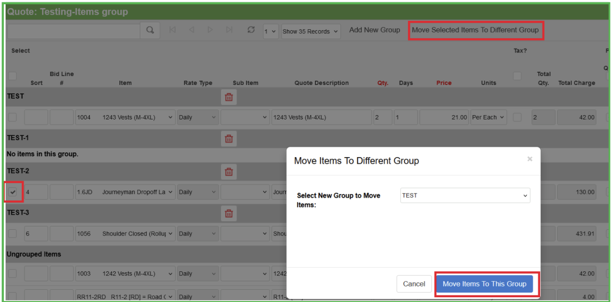Click Move Items To This Group button

click(x=484, y=284)
